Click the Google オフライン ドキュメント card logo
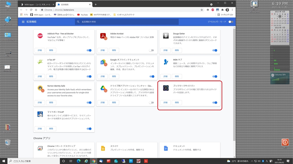Image resolution: width=293 pixels, height=164 pixels. tap(103, 62)
